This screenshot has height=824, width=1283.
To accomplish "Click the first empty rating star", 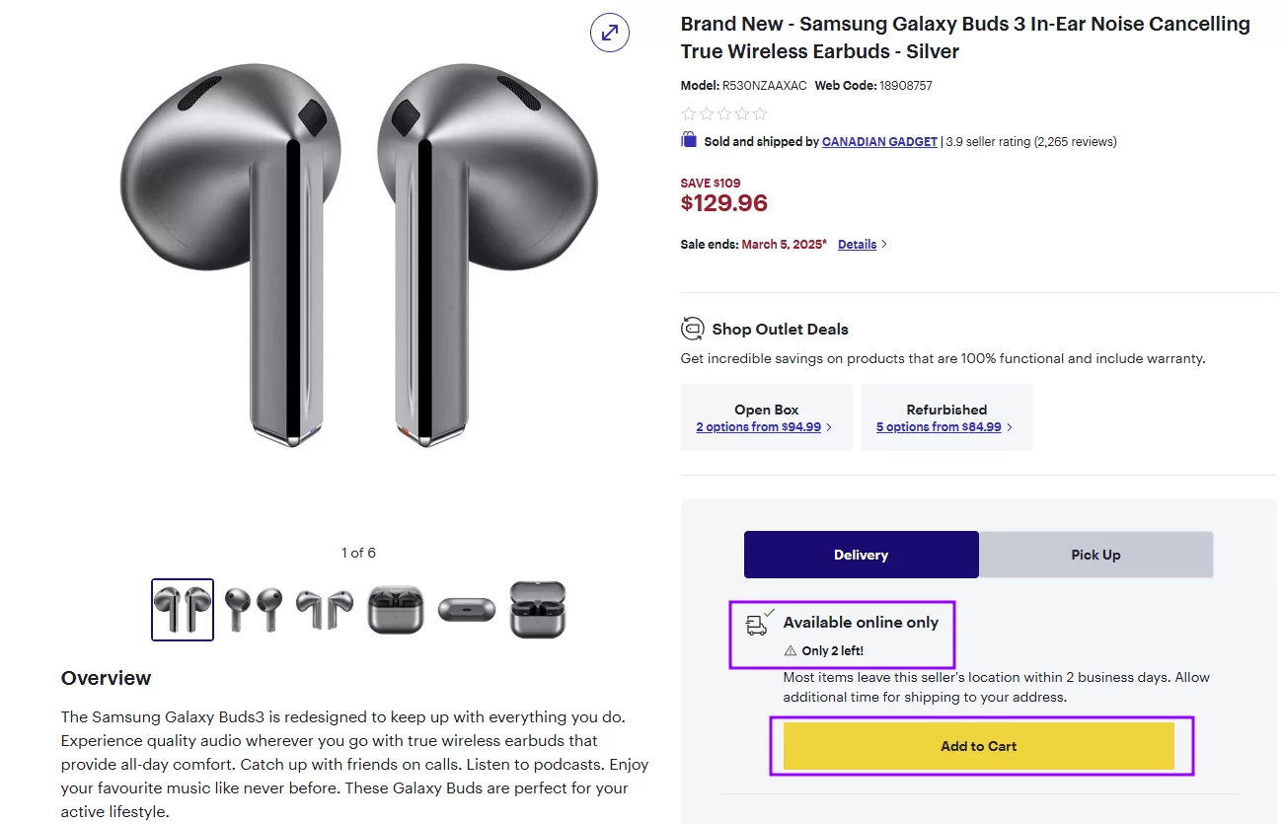I will [688, 113].
